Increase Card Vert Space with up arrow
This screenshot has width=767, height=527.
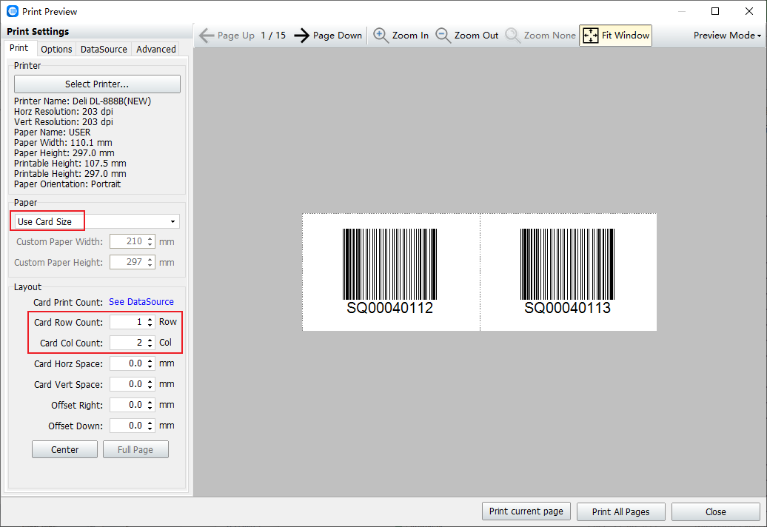click(150, 381)
